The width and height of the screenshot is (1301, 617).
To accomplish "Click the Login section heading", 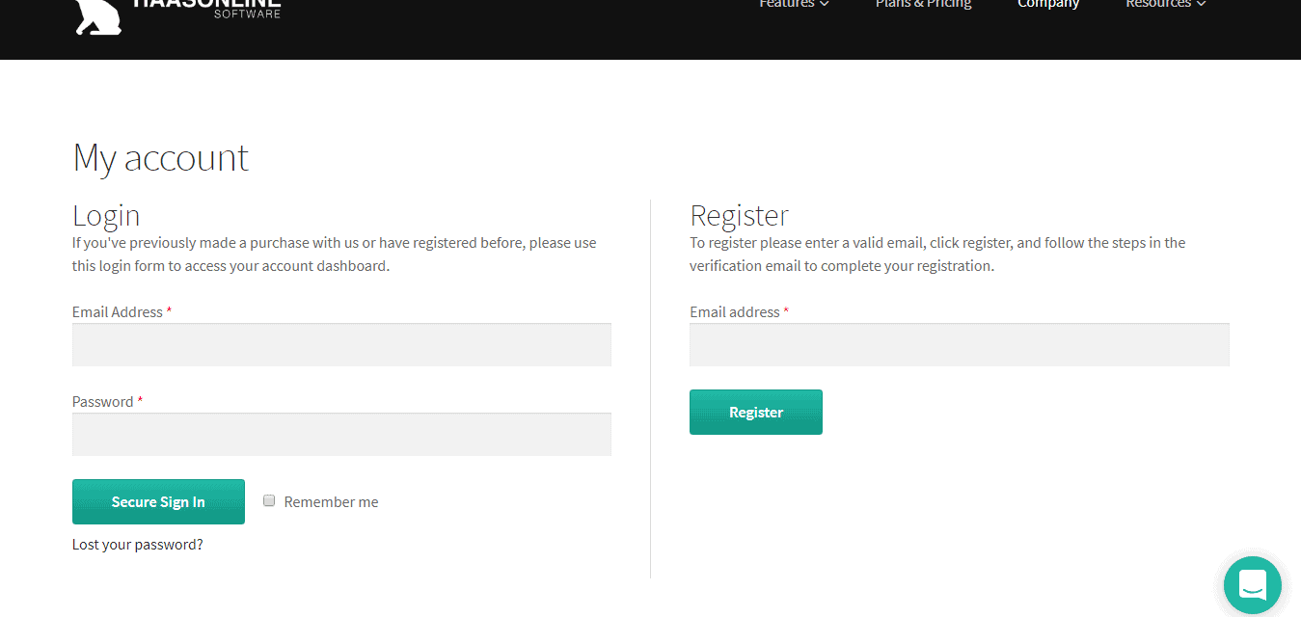I will click(x=106, y=215).
